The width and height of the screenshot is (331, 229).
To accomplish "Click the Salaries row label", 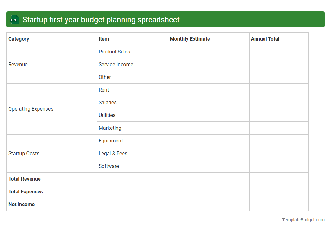I will click(108, 102).
